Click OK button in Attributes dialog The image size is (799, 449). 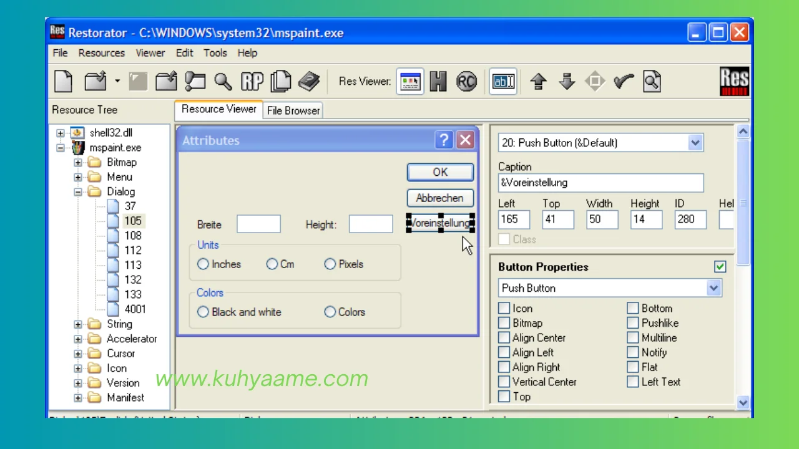[440, 172]
